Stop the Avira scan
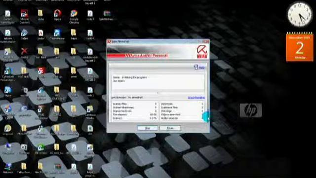This screenshot has height=178, width=316. [x=147, y=128]
